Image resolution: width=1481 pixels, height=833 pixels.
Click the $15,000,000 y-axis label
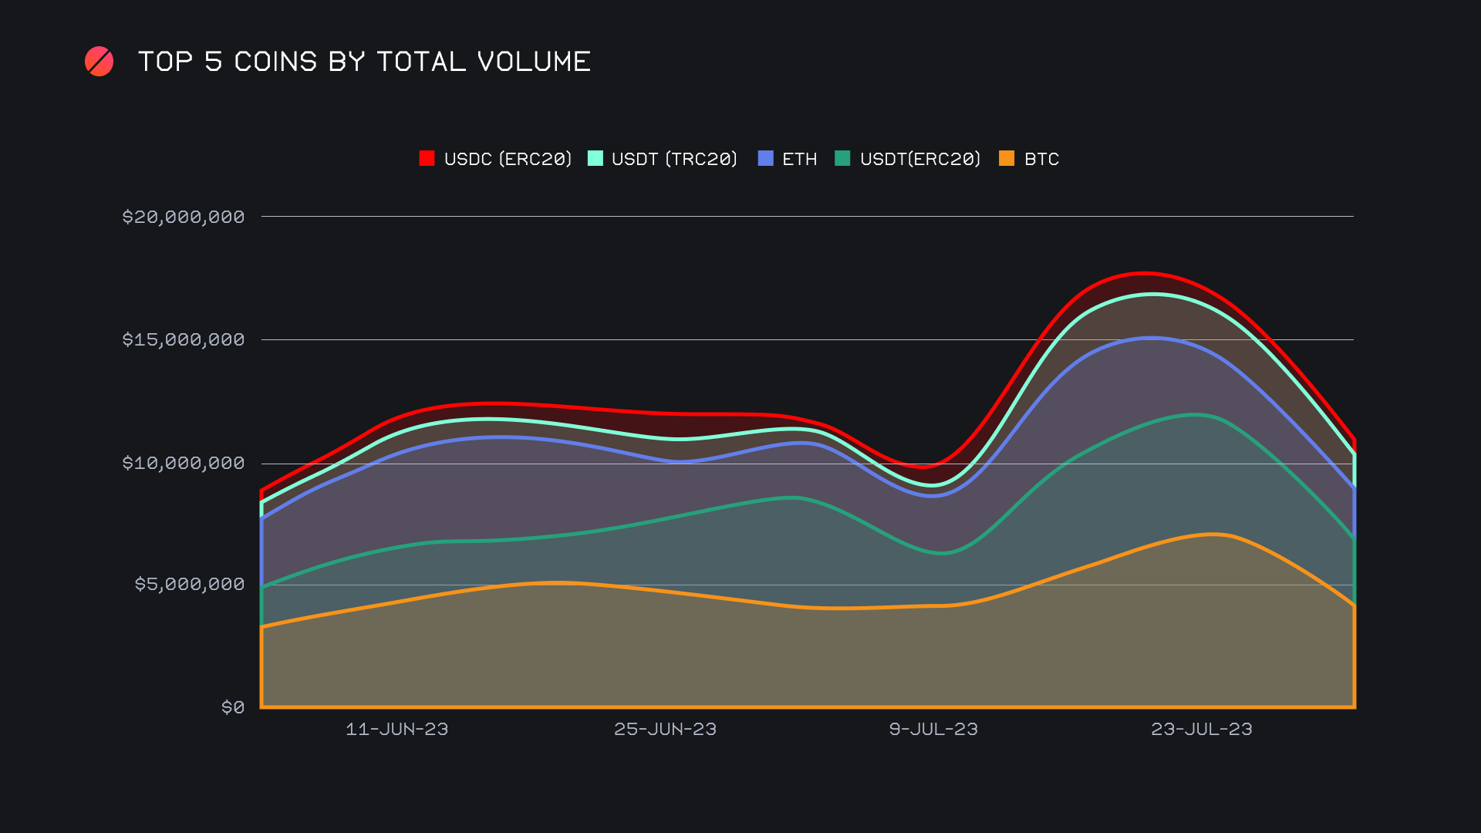pyautogui.click(x=184, y=339)
